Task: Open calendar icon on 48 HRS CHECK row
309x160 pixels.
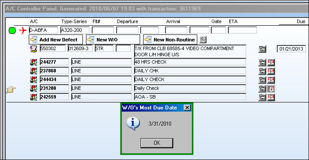Action: coord(262,63)
